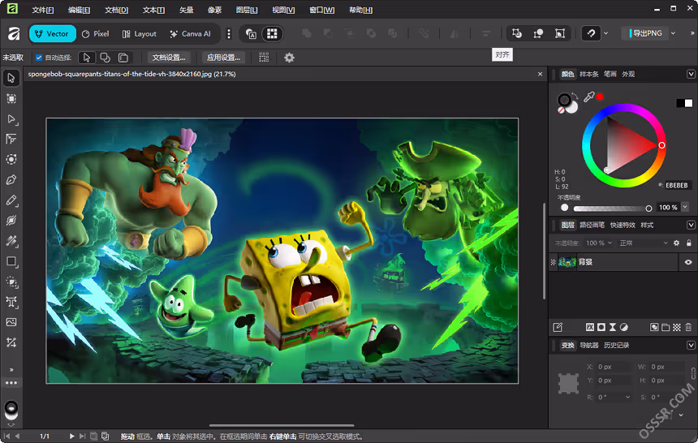Select the Node tool in left toolbar
This screenshot has height=443, width=698.
pyautogui.click(x=11, y=119)
